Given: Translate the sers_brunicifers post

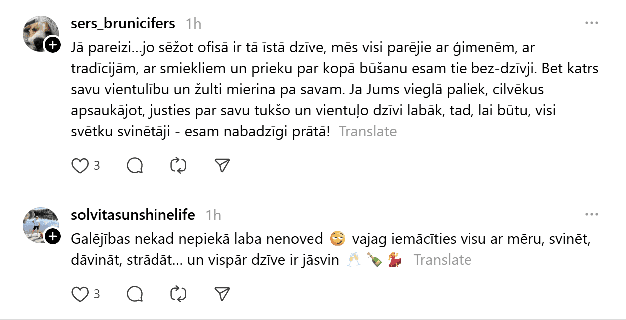Looking at the screenshot, I should (x=368, y=131).
